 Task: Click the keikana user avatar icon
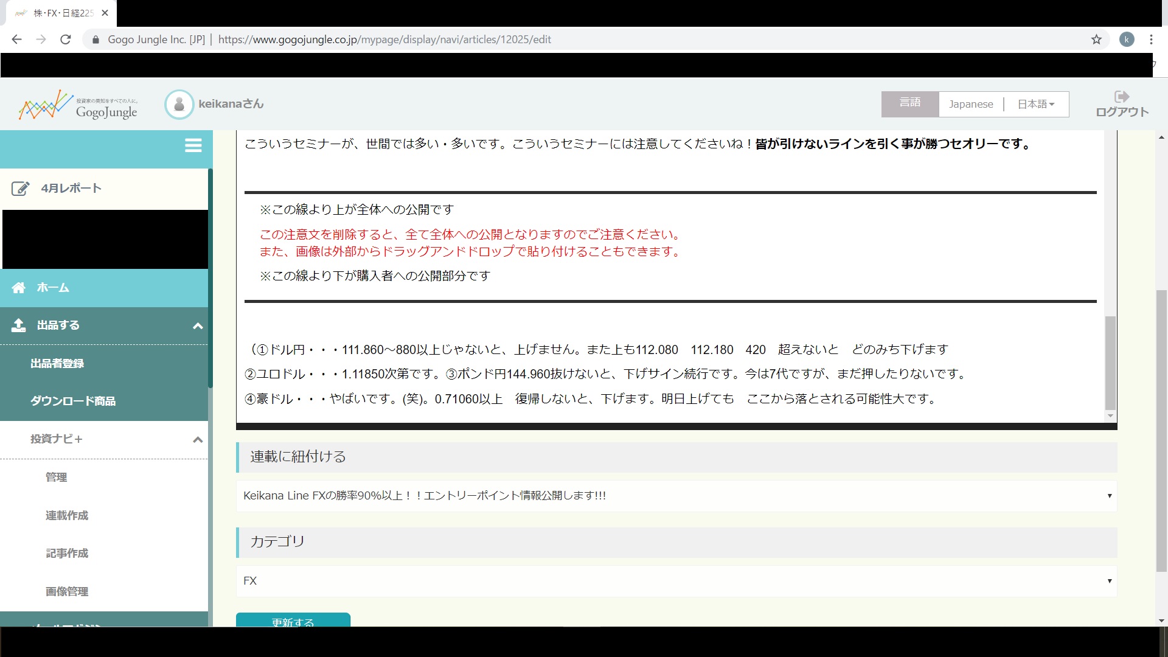(x=179, y=105)
